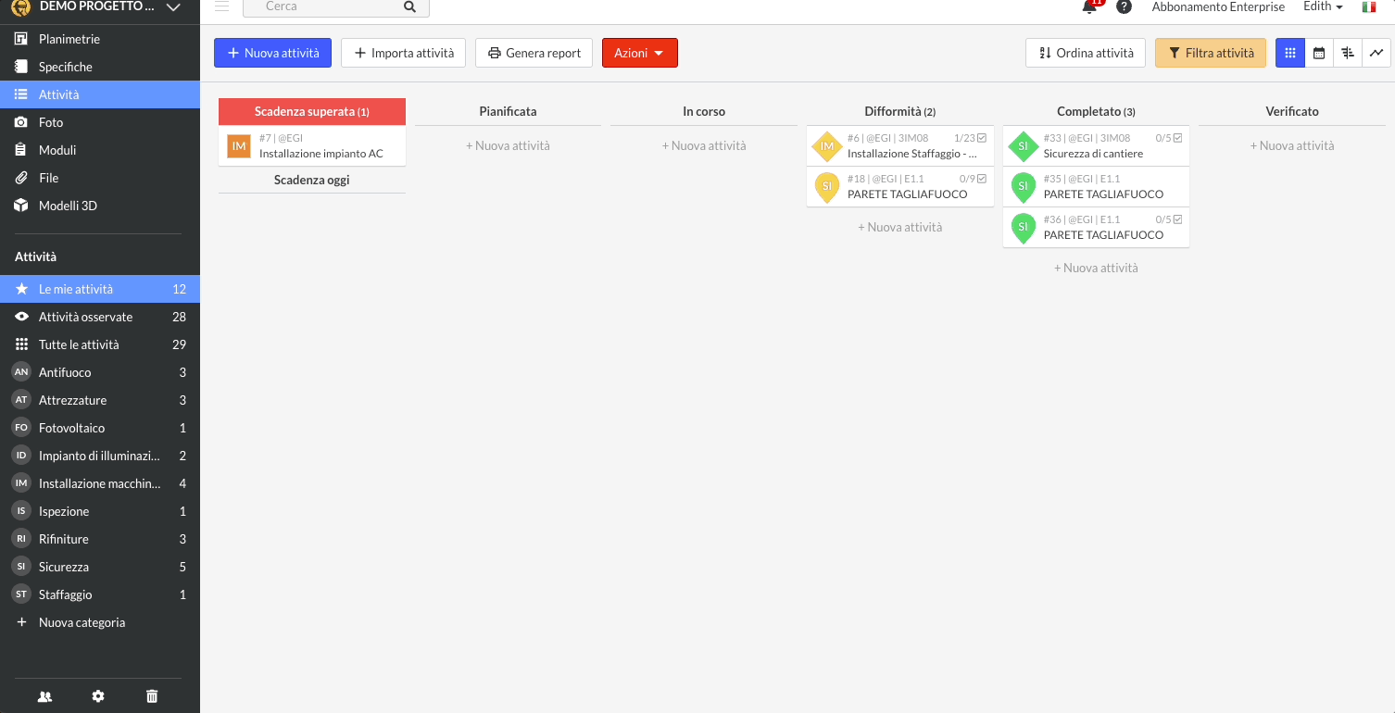Click the yellow IM diamond icon on task #6
Viewport: 1395px width, 713px height.
827,146
